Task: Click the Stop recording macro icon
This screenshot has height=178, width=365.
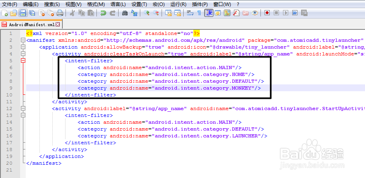Action: (276, 13)
